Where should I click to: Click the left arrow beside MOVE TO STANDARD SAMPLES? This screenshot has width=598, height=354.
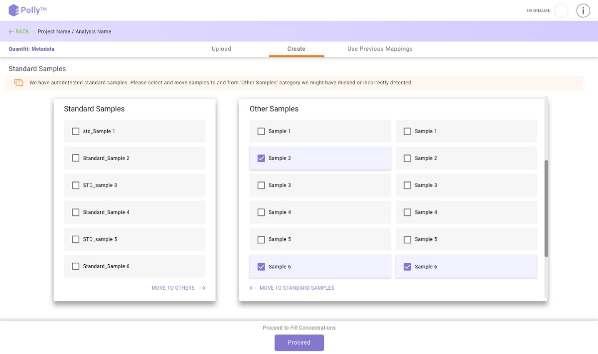point(251,288)
